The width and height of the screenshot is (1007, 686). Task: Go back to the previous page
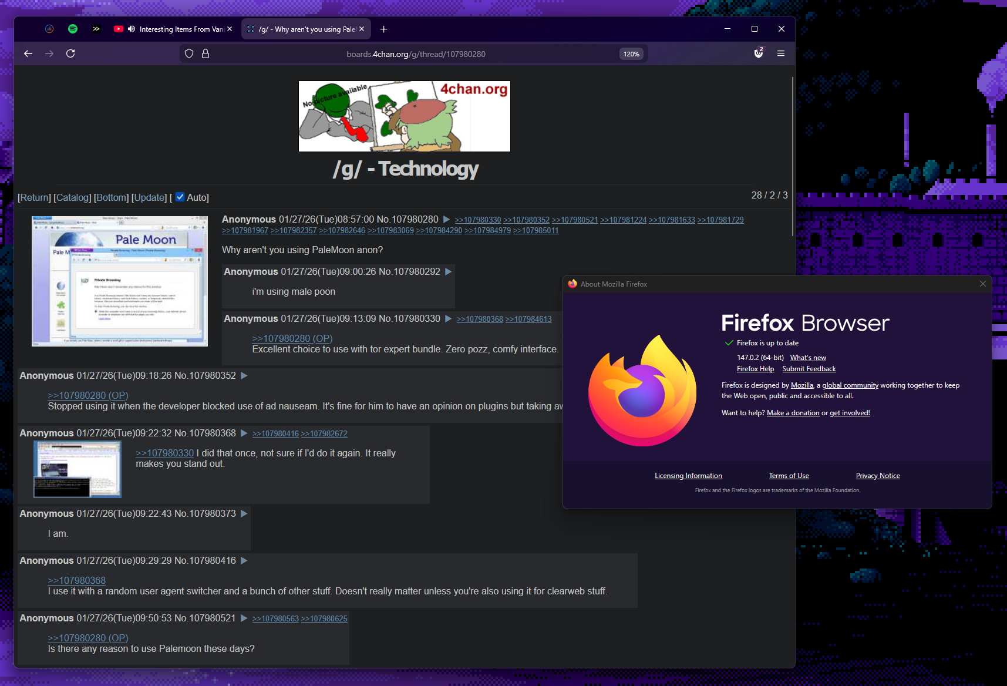pos(28,53)
